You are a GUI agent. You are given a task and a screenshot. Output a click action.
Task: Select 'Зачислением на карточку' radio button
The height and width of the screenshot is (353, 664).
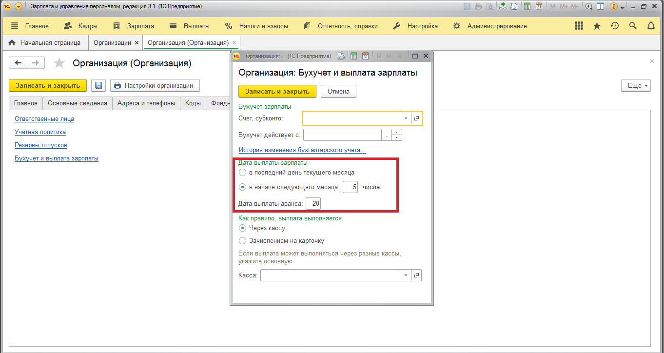243,240
